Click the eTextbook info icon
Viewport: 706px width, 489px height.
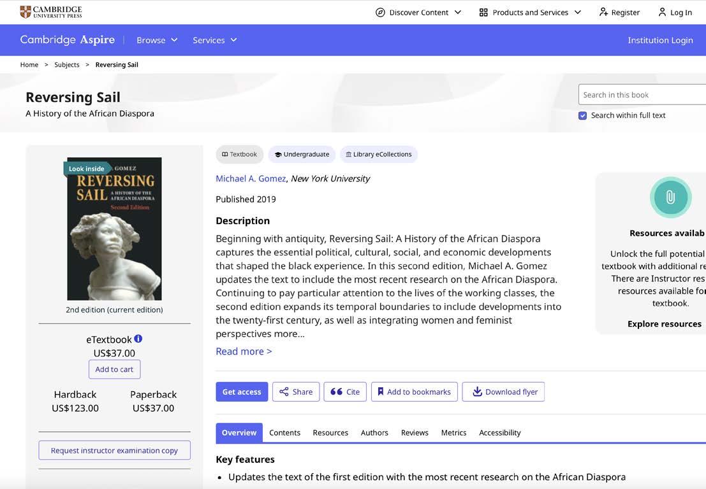coord(138,339)
